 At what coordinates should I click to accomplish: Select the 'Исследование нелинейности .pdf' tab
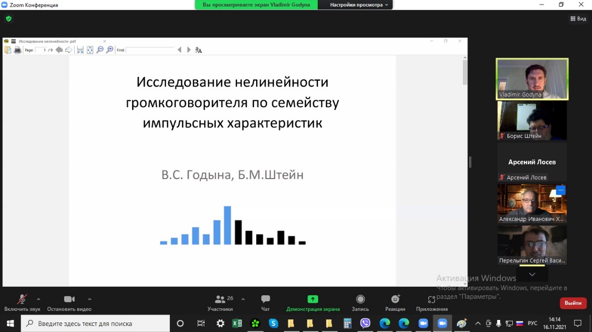click(x=47, y=41)
